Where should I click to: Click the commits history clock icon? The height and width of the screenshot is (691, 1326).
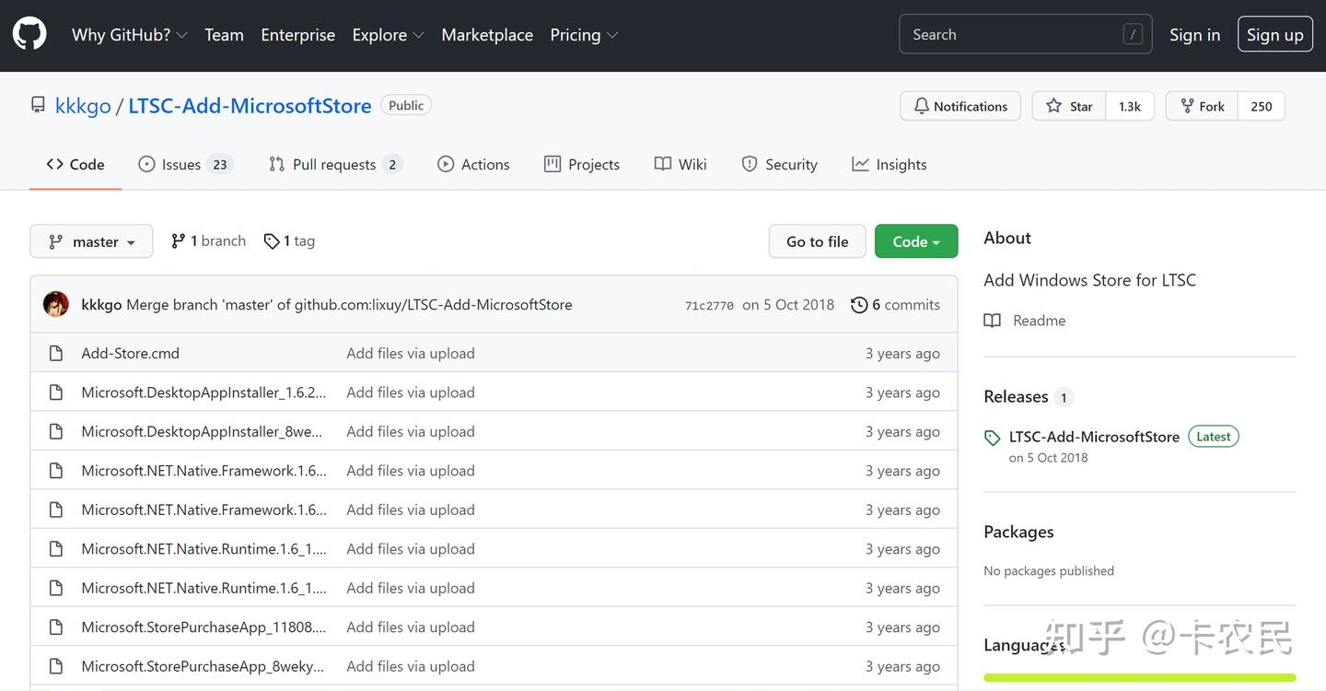click(x=859, y=305)
